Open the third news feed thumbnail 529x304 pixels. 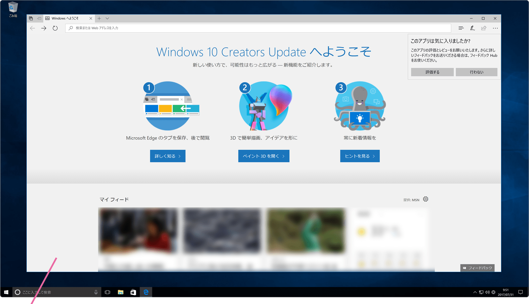coord(306,231)
